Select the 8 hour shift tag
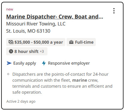This screenshot has height=111, width=125. click(x=27, y=51)
